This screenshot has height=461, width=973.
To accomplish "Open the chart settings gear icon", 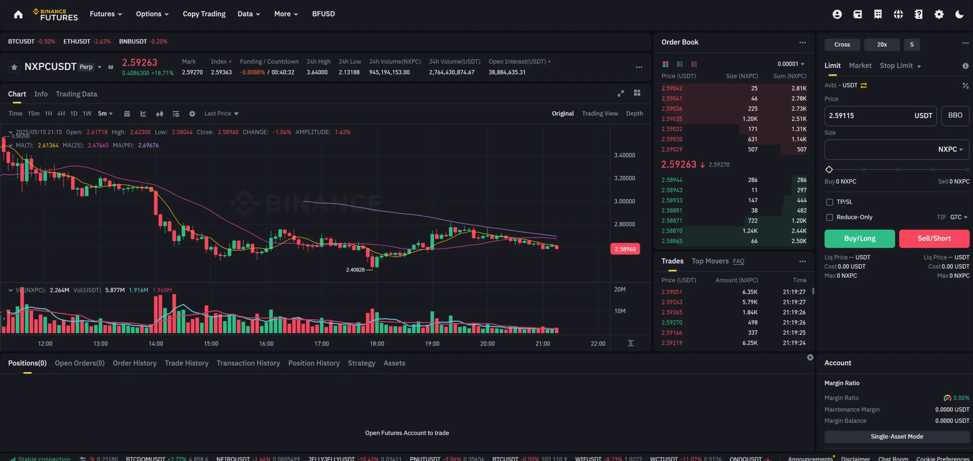I will 192,113.
